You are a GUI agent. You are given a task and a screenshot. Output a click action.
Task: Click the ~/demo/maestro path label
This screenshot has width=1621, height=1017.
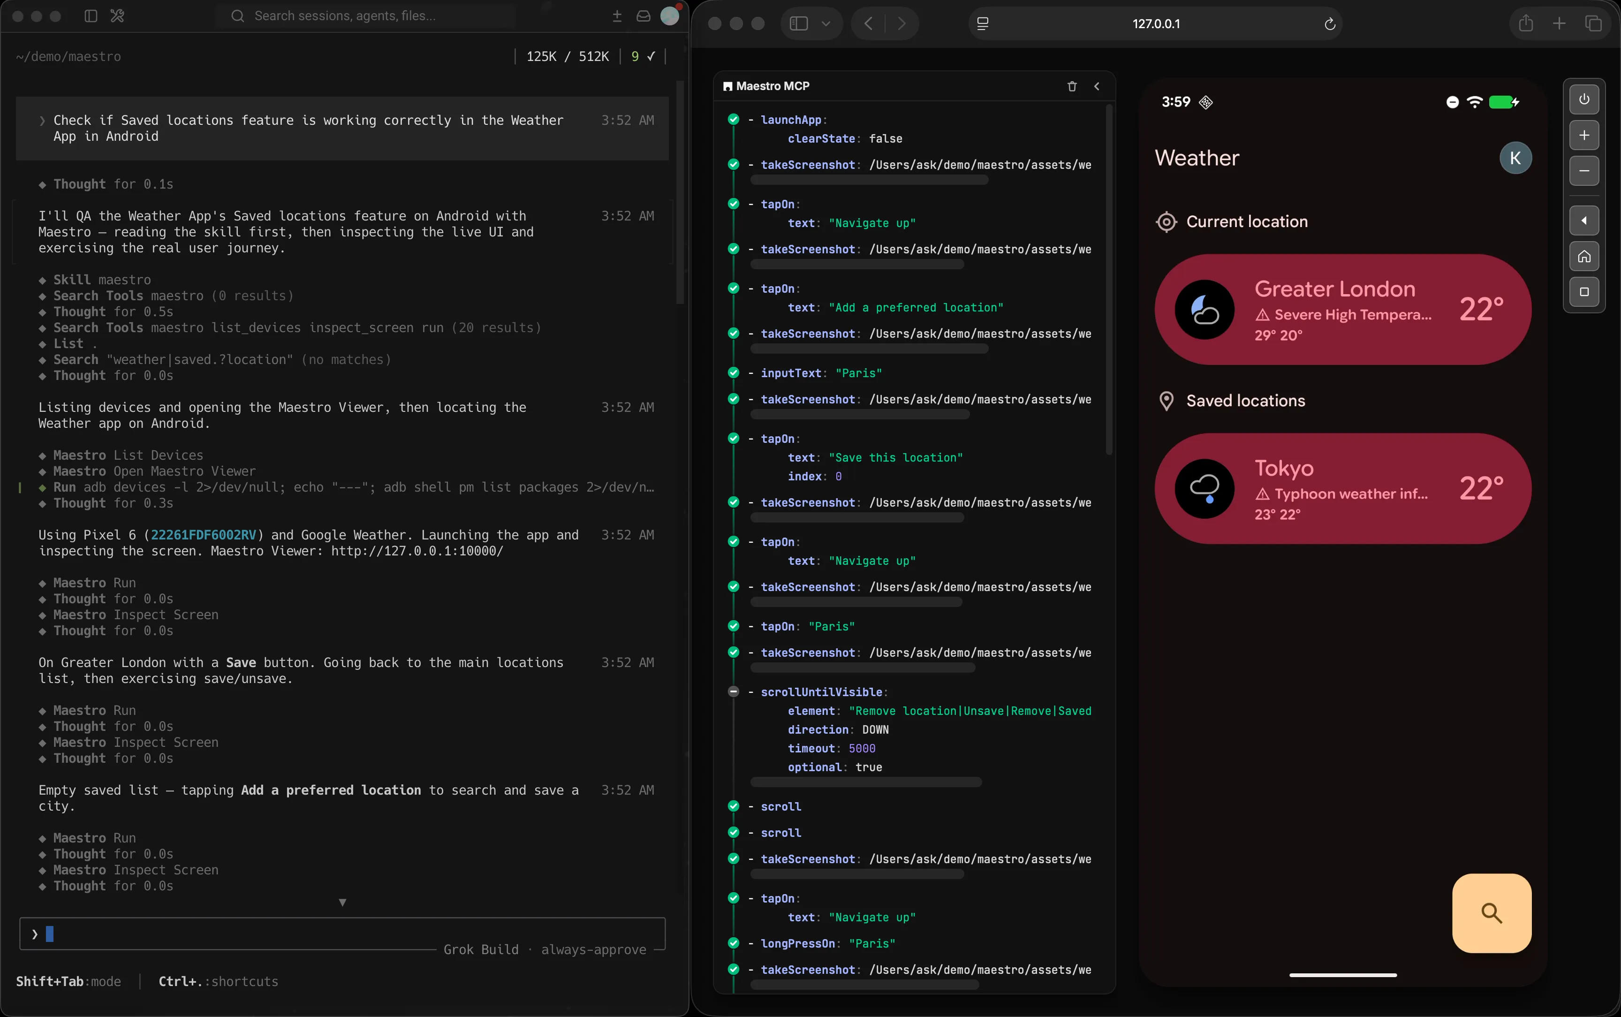[68, 56]
